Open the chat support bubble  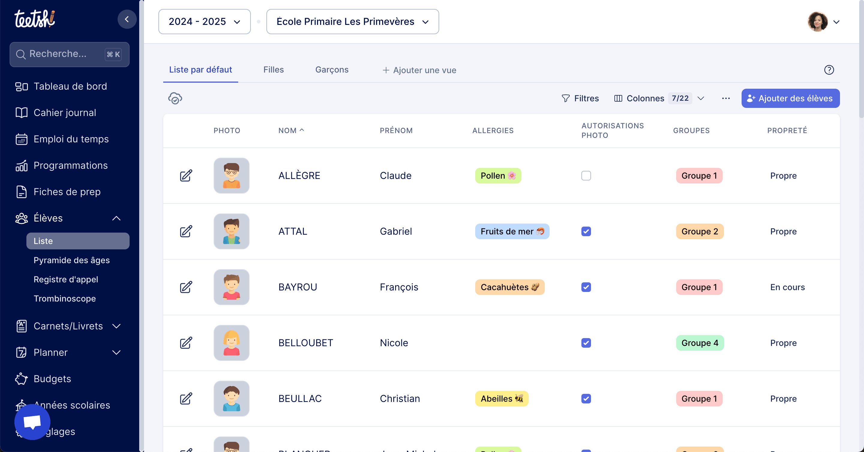32,422
